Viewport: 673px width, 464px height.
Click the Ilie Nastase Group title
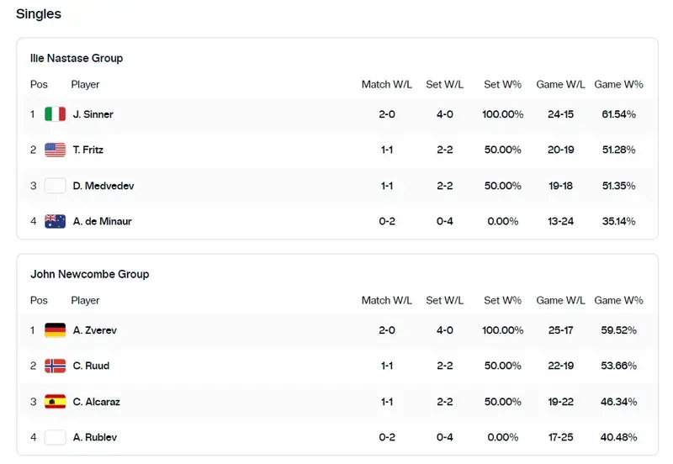[77, 58]
